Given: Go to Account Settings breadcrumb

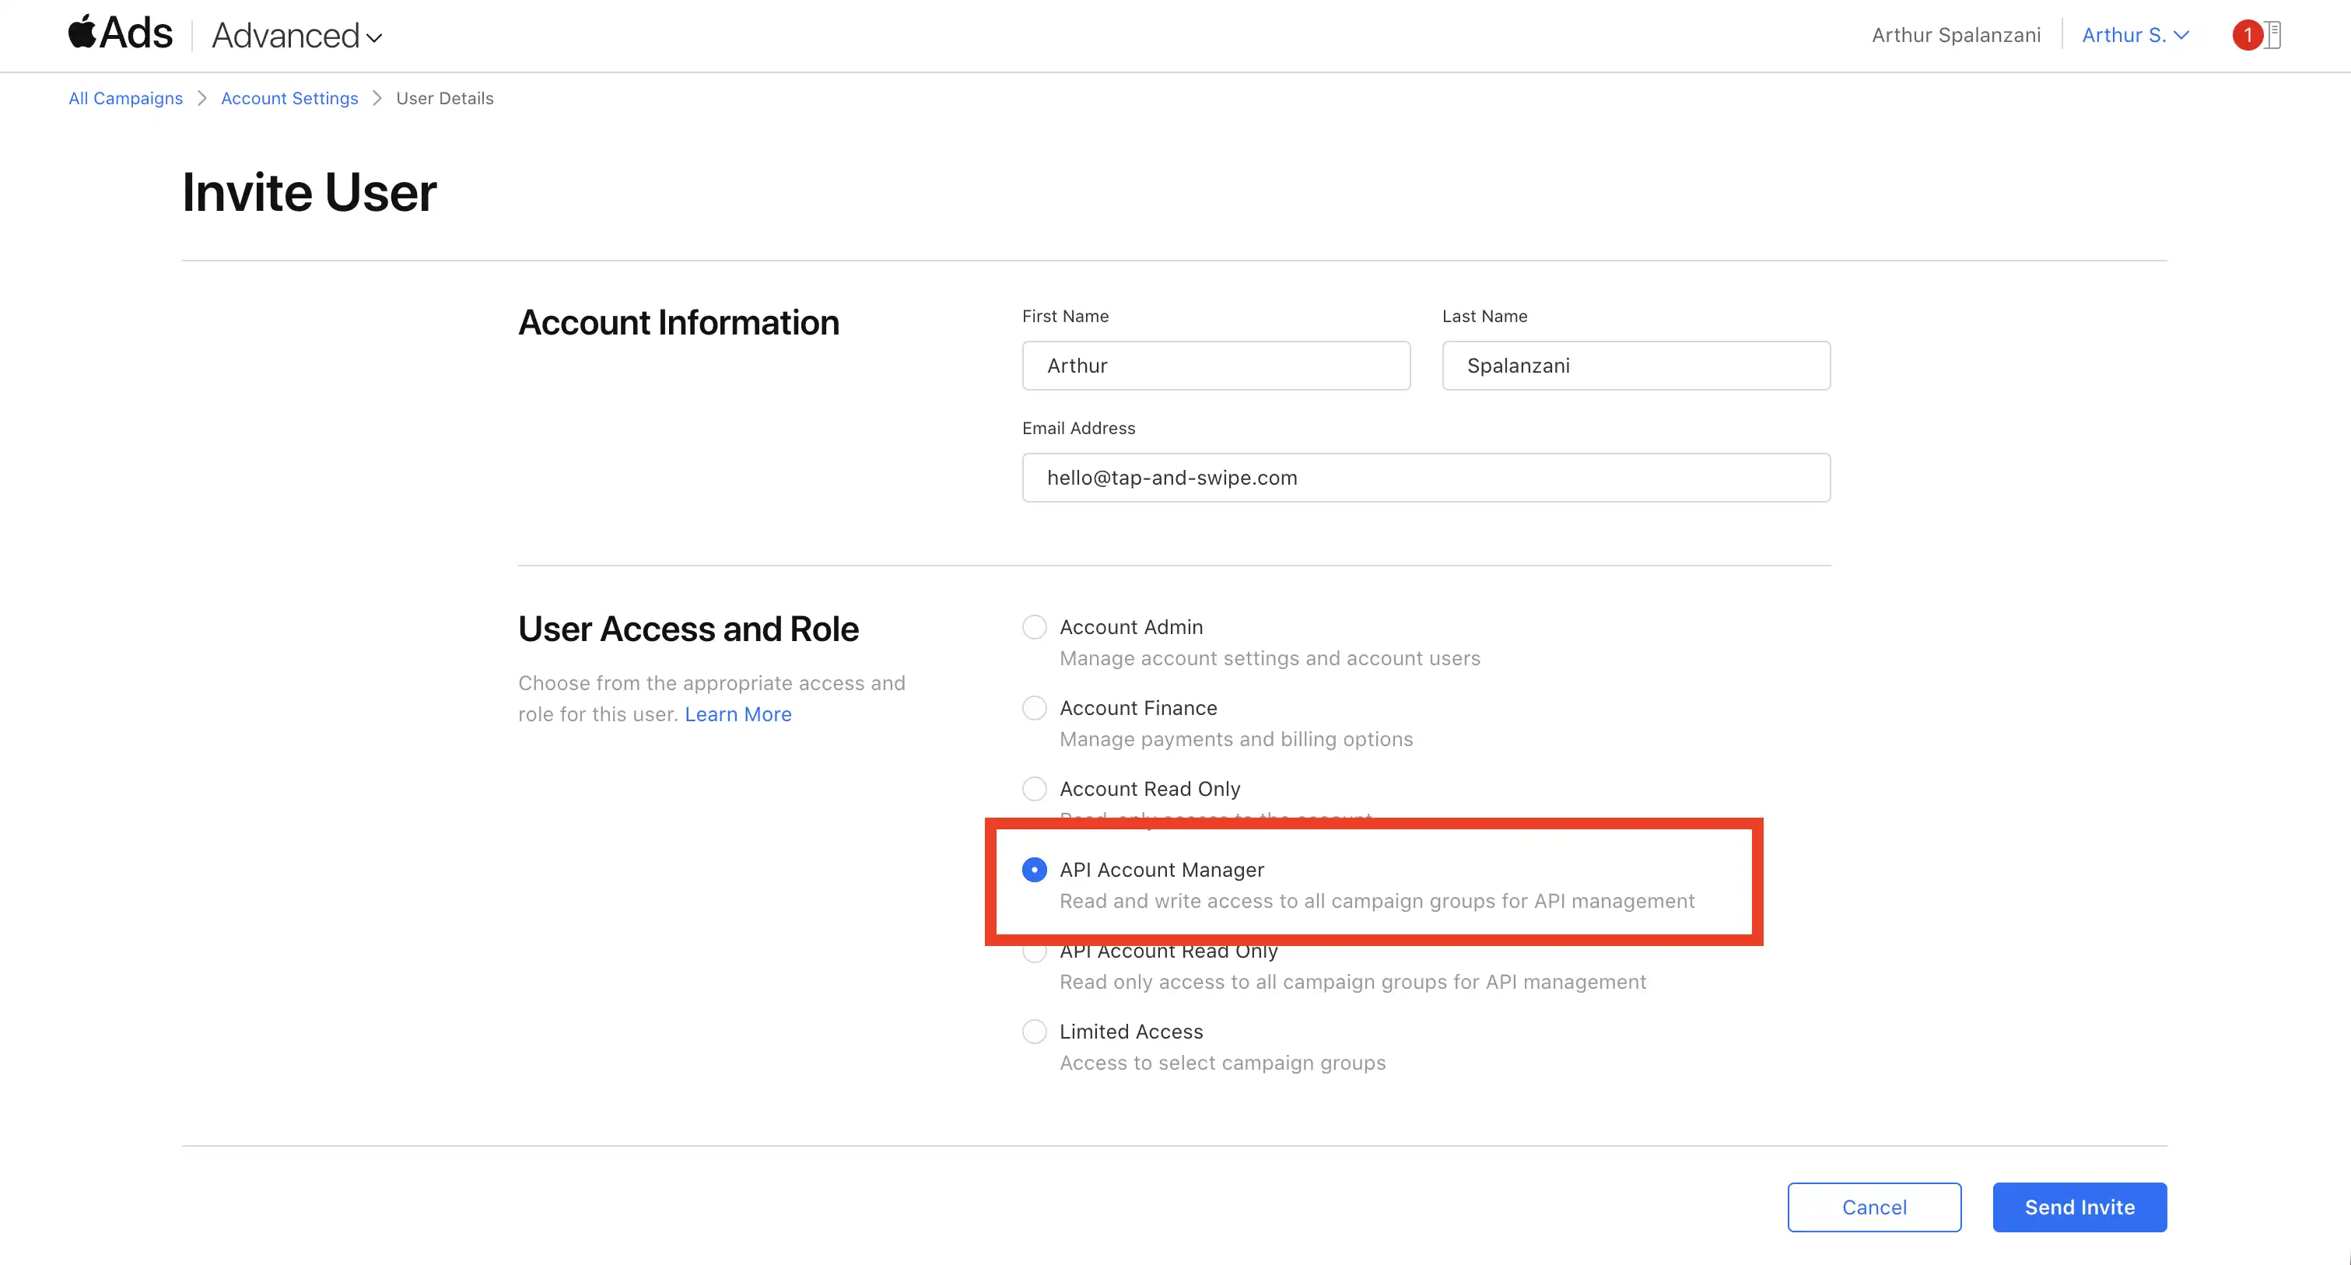Looking at the screenshot, I should [289, 98].
